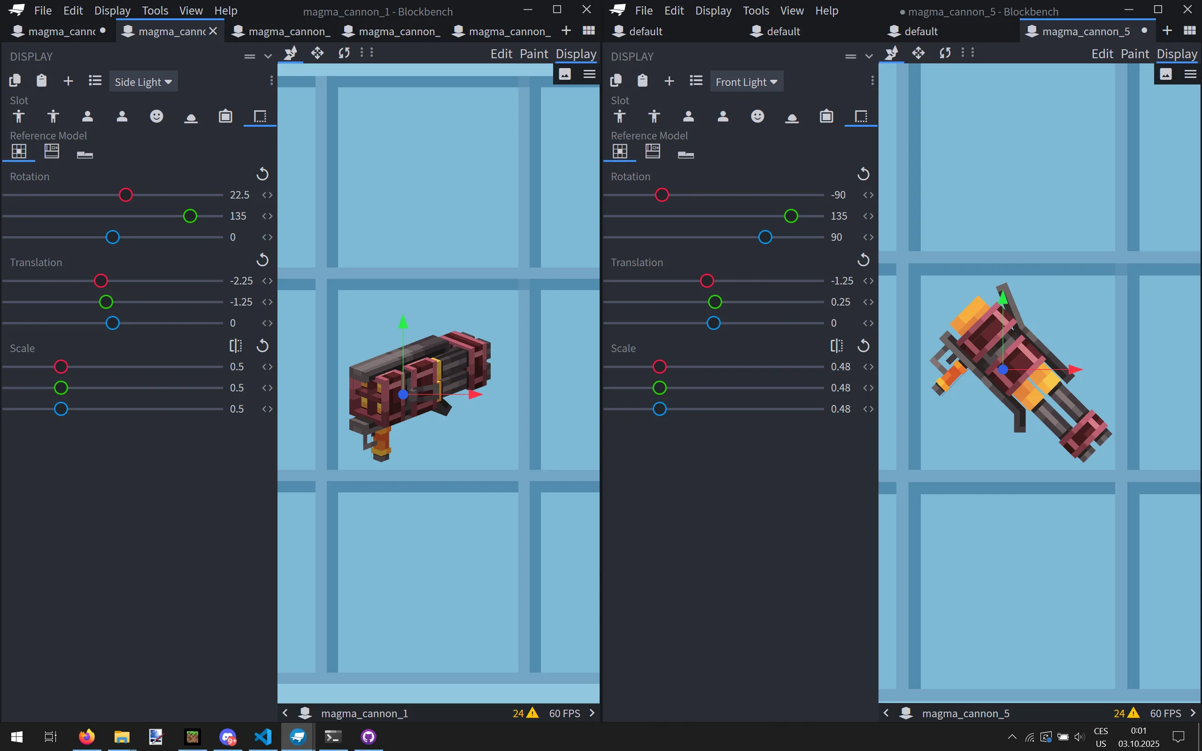This screenshot has width=1202, height=751.
Task: Choose the ground display slot icon
Action: (191, 117)
